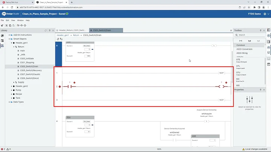
Task: Open the Library books icon in sidebar
Action: (2, 46)
